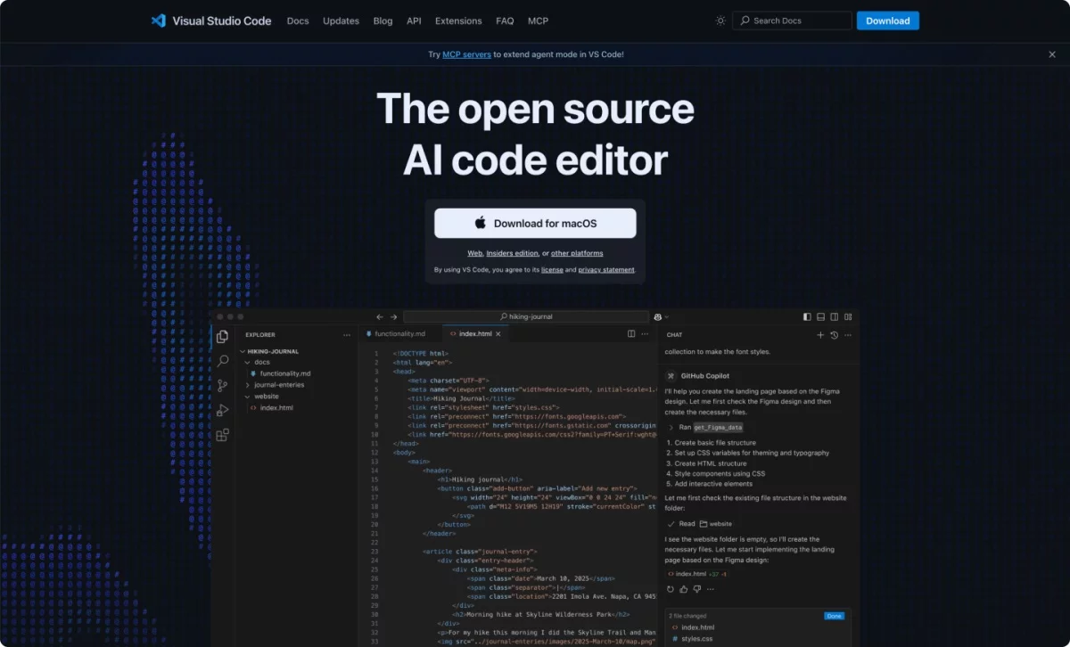Click the Search Docs input field
1070x647 pixels.
pos(792,20)
